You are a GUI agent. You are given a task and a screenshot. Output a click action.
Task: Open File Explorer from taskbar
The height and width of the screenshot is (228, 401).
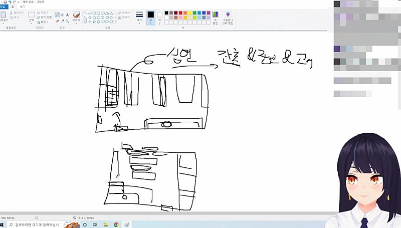tap(106, 224)
